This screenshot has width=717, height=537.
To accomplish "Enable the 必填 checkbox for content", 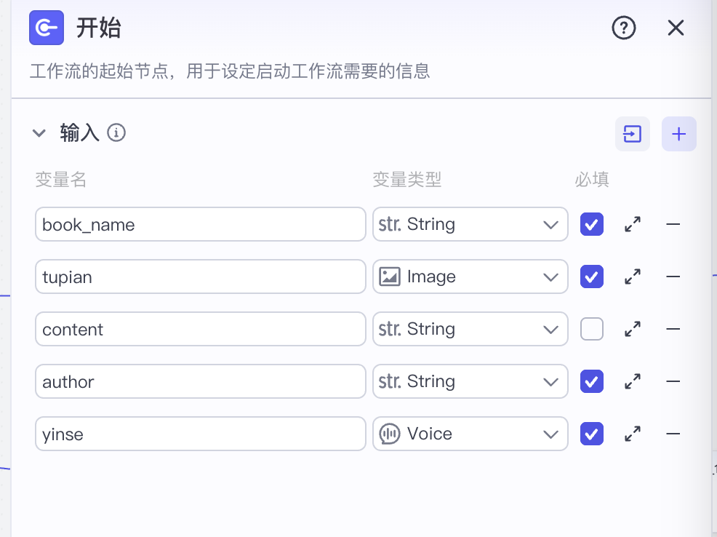I will click(x=591, y=329).
